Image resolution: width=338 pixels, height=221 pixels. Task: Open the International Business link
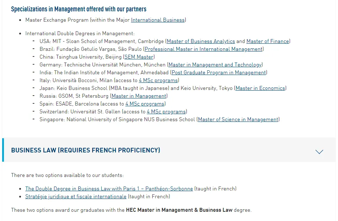coord(158,20)
